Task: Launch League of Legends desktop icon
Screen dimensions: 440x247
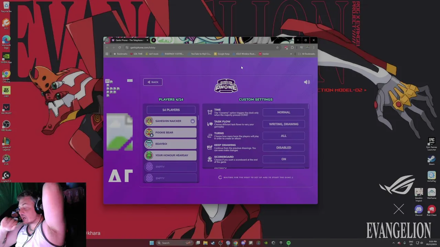Action: coord(6,144)
